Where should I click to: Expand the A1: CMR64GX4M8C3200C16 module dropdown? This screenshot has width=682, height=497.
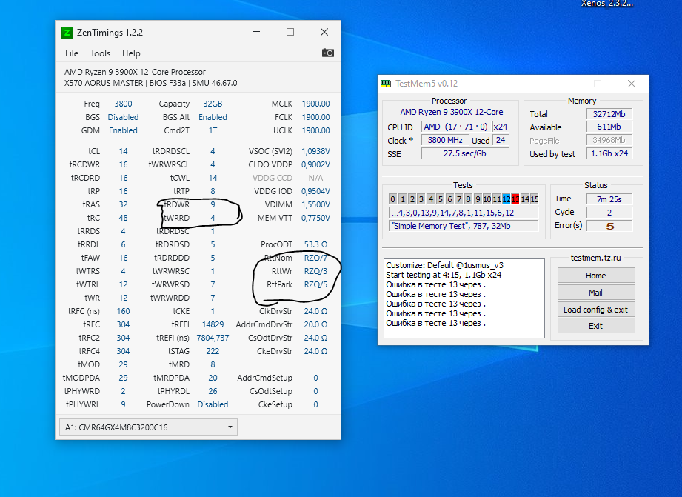148,427
